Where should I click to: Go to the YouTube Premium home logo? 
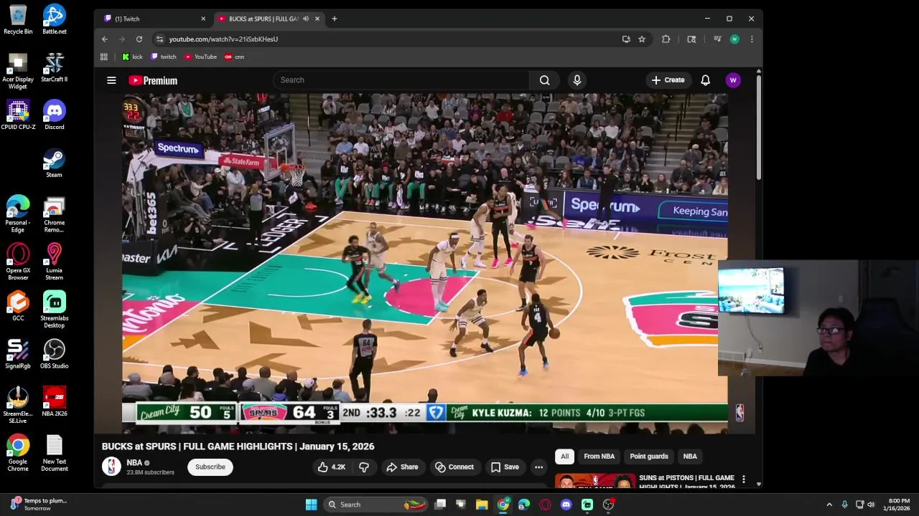point(153,80)
